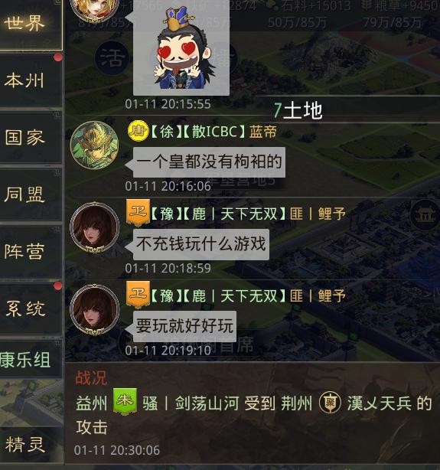
Task: Click the yellow 唐 badge icon
Action: point(138,131)
